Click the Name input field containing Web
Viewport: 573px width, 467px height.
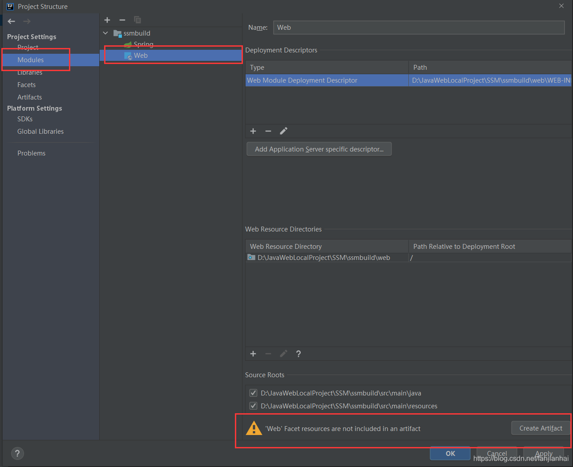(x=419, y=28)
